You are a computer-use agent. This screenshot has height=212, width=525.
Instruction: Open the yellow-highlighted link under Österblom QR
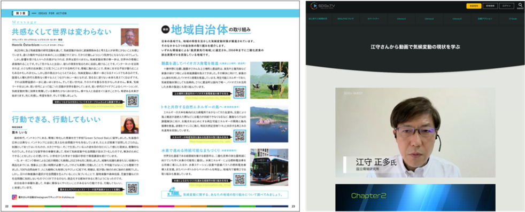point(103,106)
